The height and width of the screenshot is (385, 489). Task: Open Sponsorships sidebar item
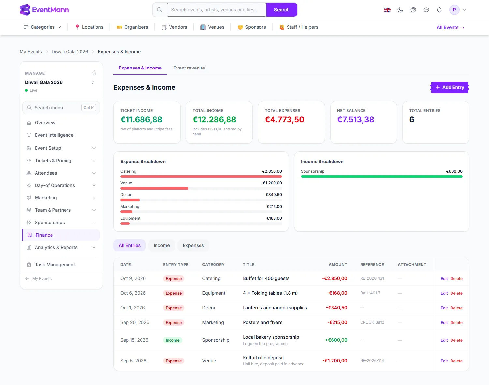tap(61, 223)
